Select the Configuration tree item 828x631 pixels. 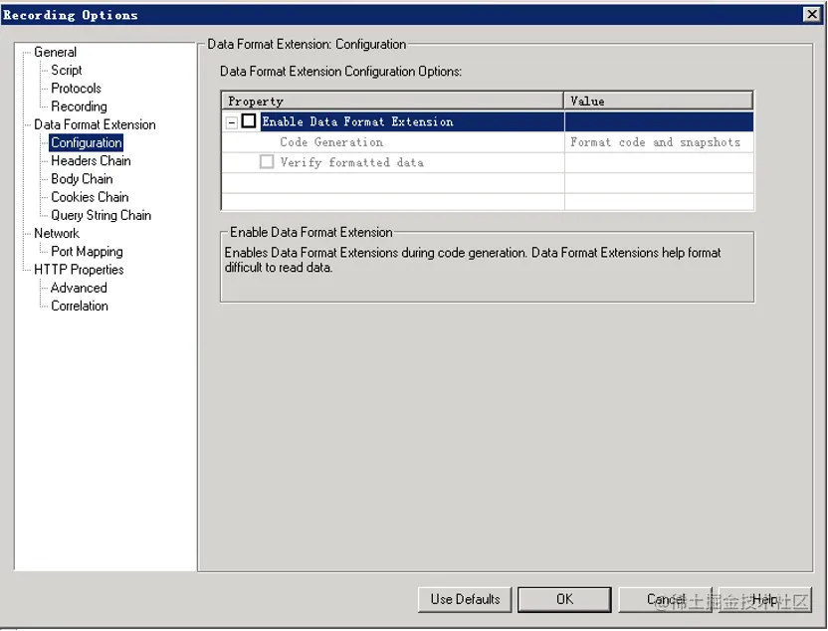pyautogui.click(x=86, y=142)
